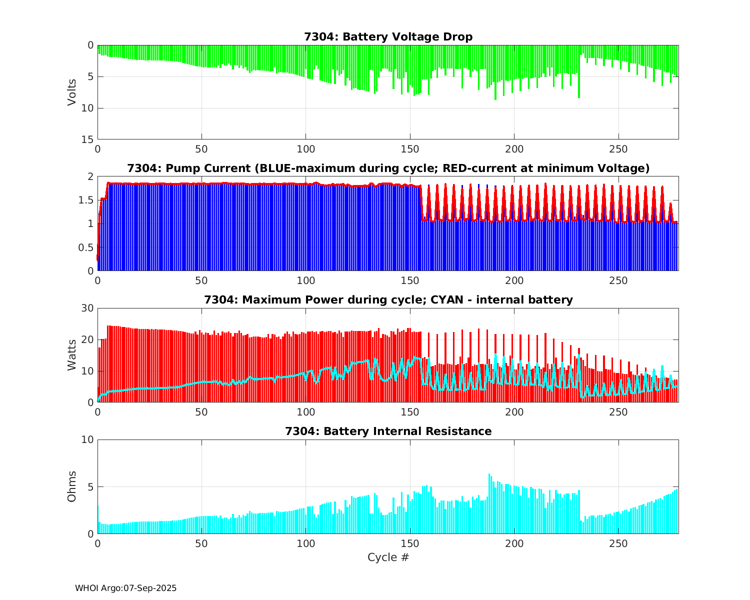Click the 0.5 tick on Pump Current axis
Screen dimensions: 750x600
(x=87, y=247)
